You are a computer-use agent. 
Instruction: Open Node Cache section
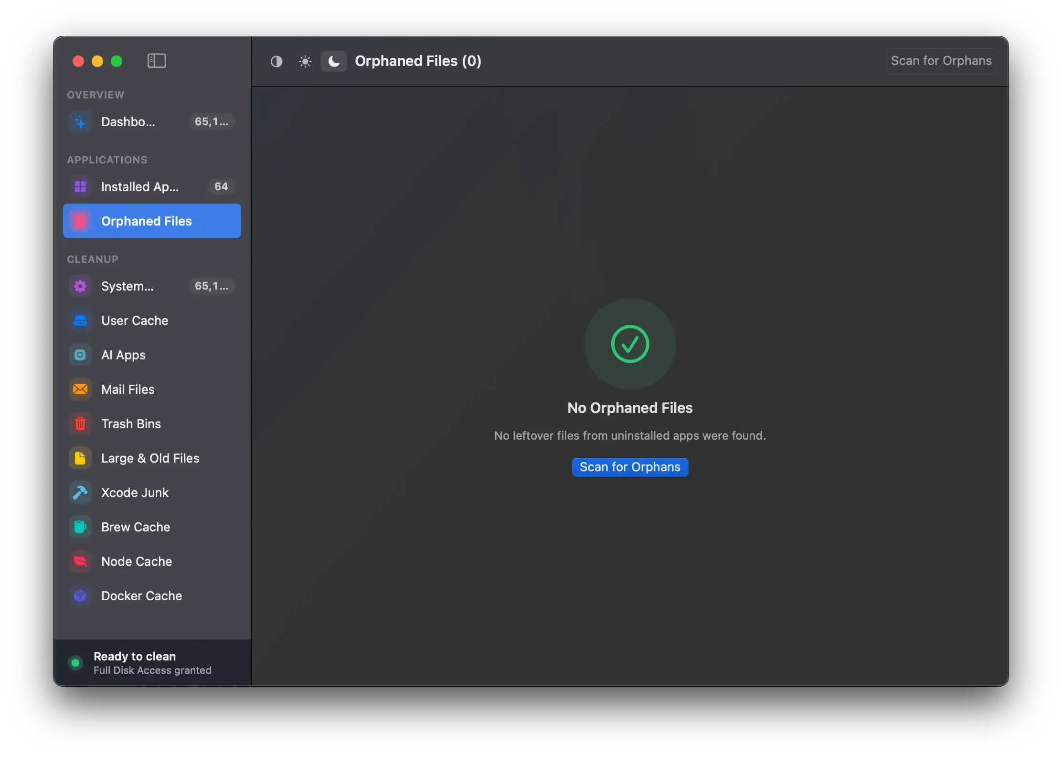tap(152, 562)
